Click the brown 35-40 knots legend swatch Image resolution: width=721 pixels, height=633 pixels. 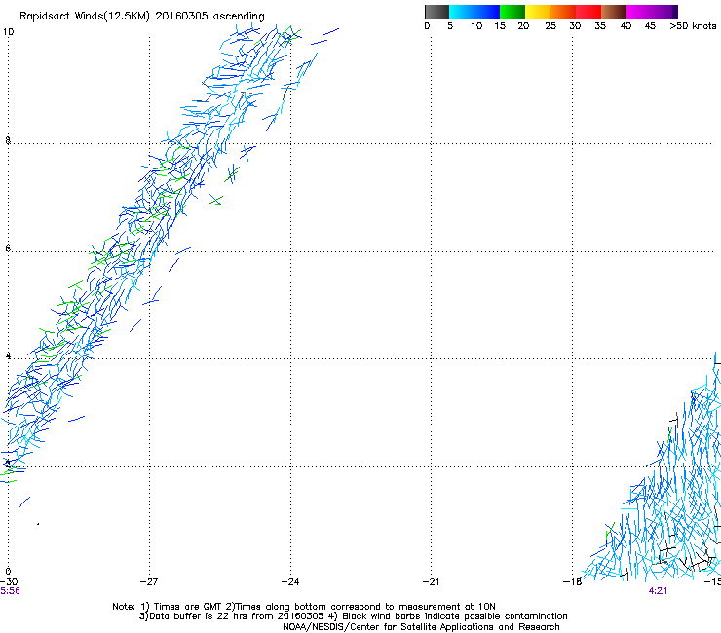(x=614, y=12)
